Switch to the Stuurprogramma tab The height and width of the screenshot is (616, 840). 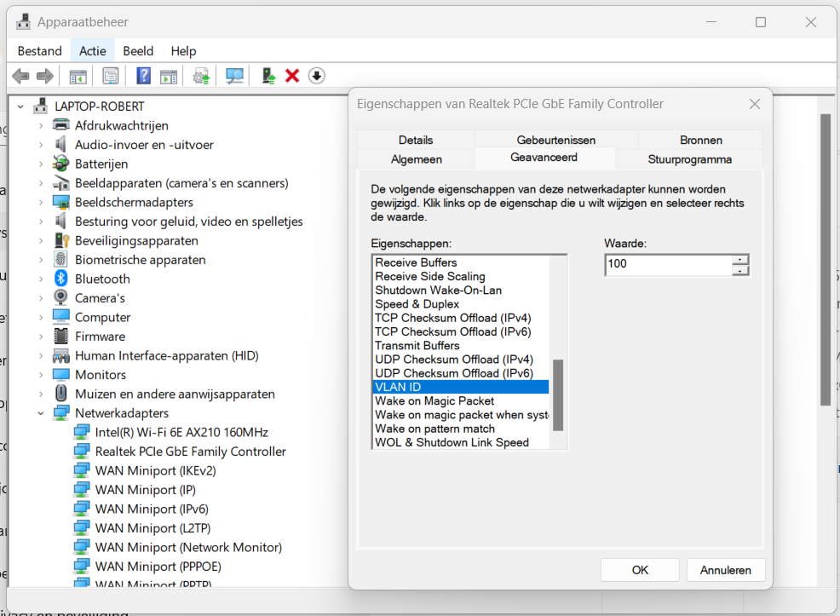(689, 159)
